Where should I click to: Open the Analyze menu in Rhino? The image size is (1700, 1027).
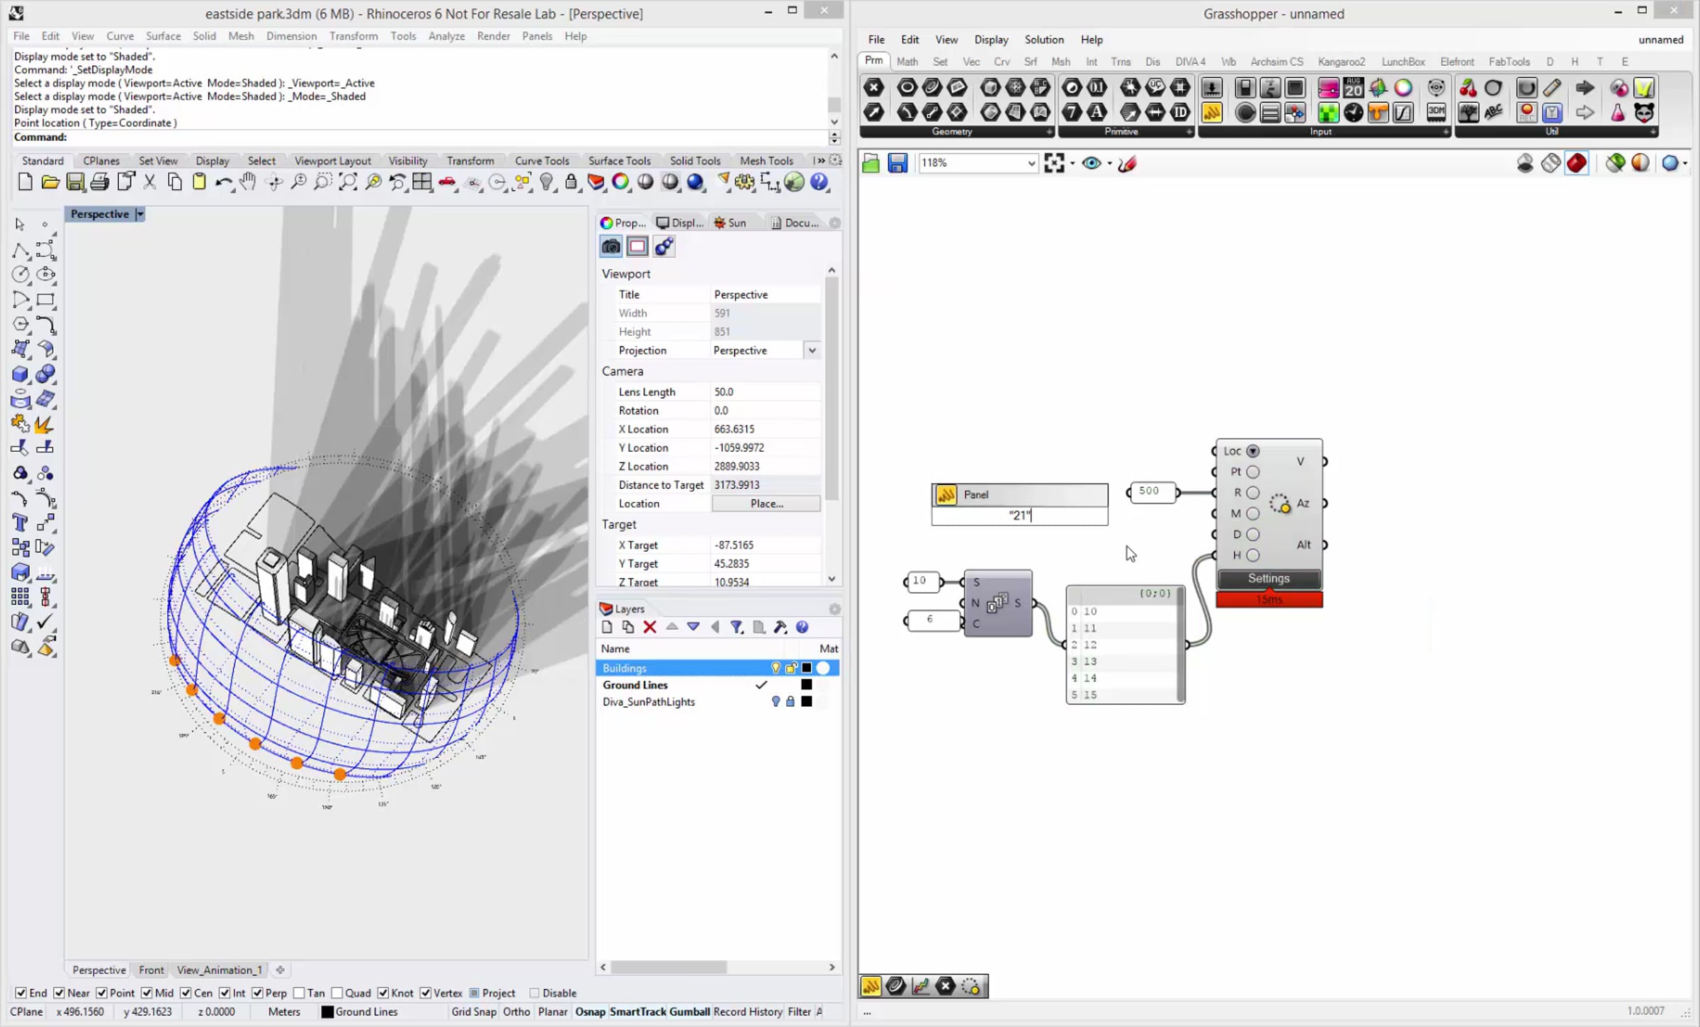pyautogui.click(x=446, y=36)
